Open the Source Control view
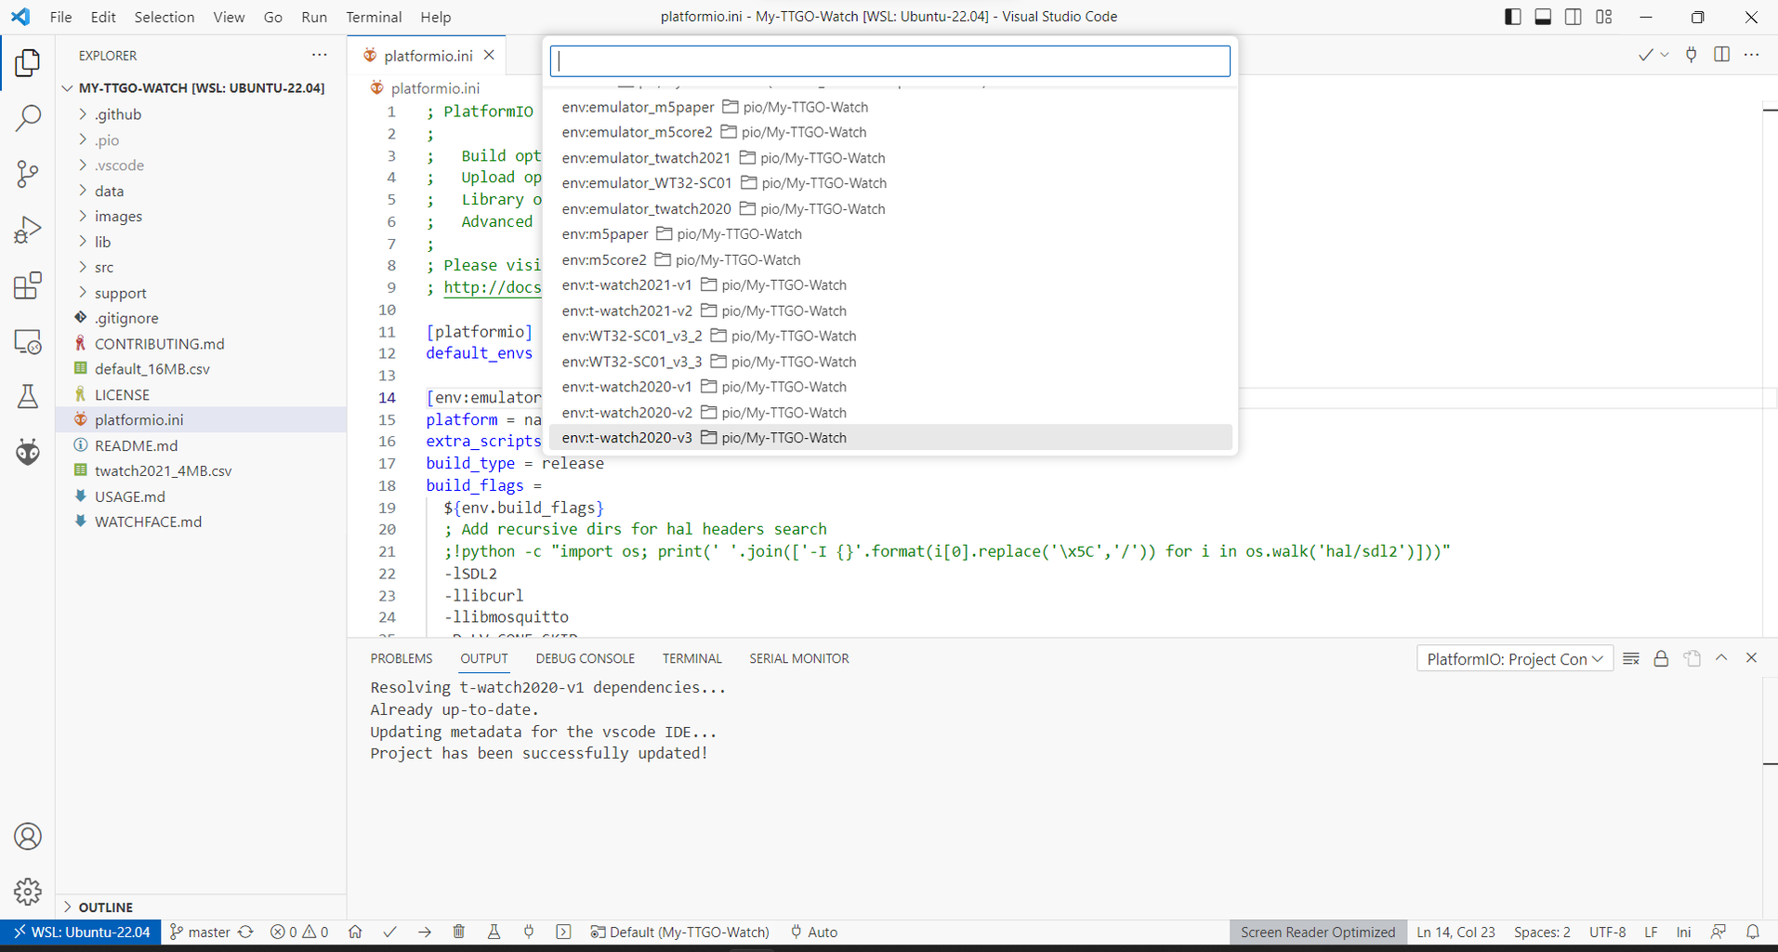The height and width of the screenshot is (952, 1778). [28, 174]
